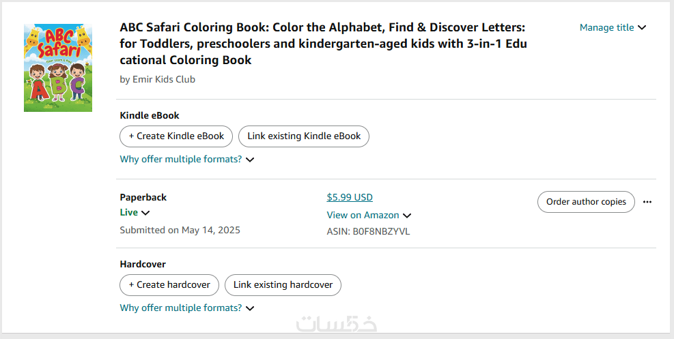Click the ASIN B0F8NBZYVL text

(368, 232)
